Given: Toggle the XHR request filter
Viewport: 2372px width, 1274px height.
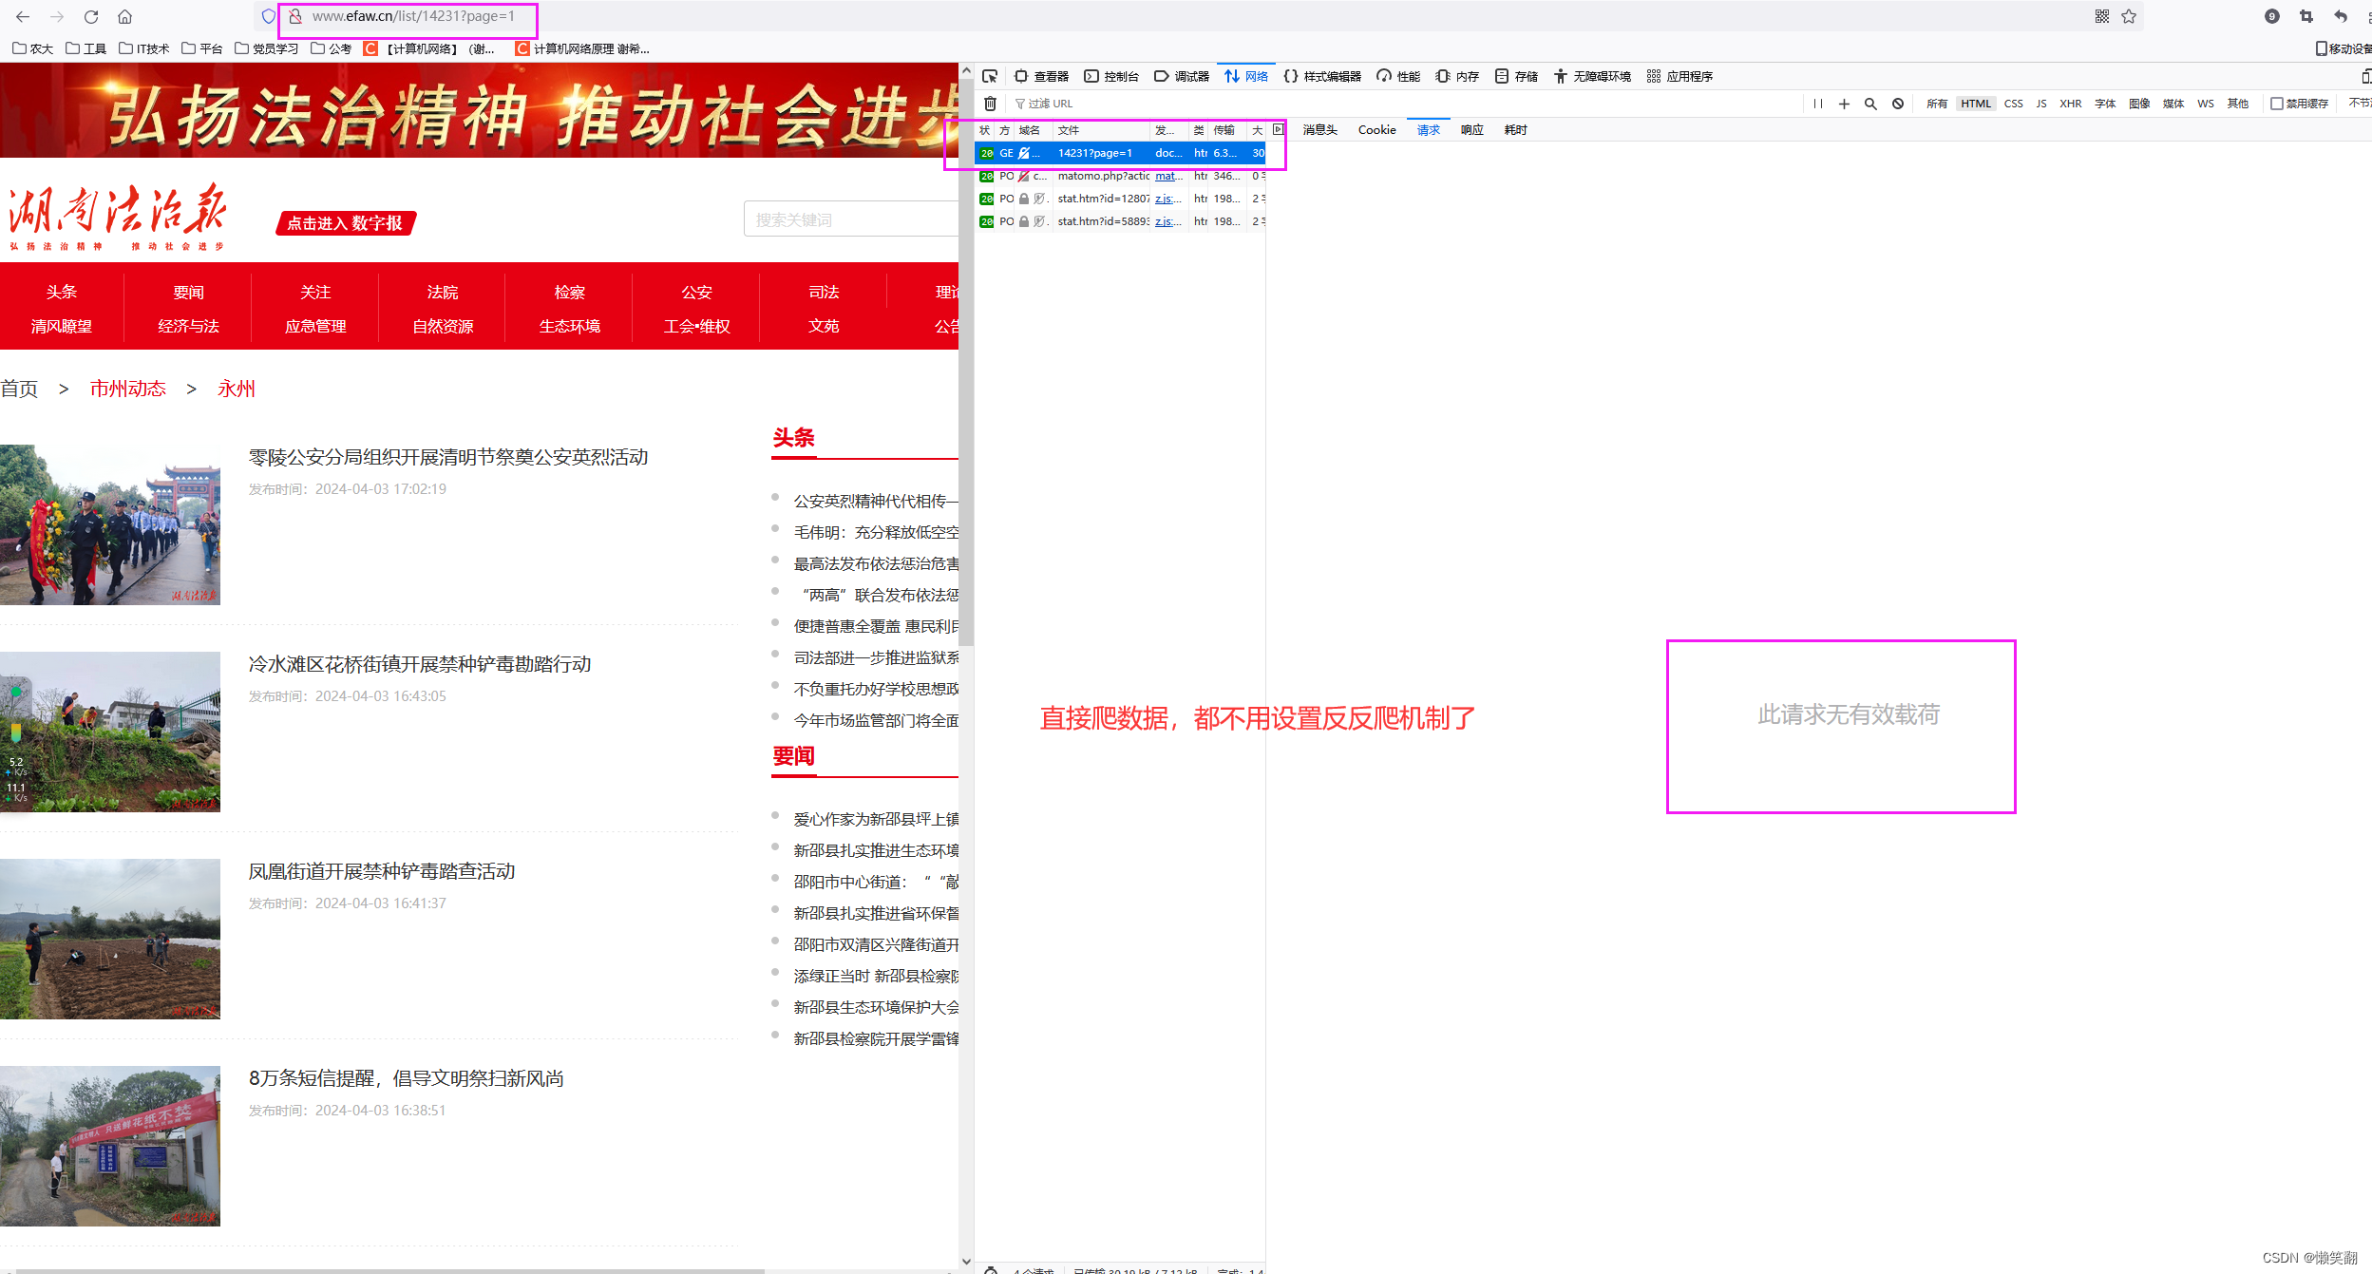Looking at the screenshot, I should pos(2070,104).
